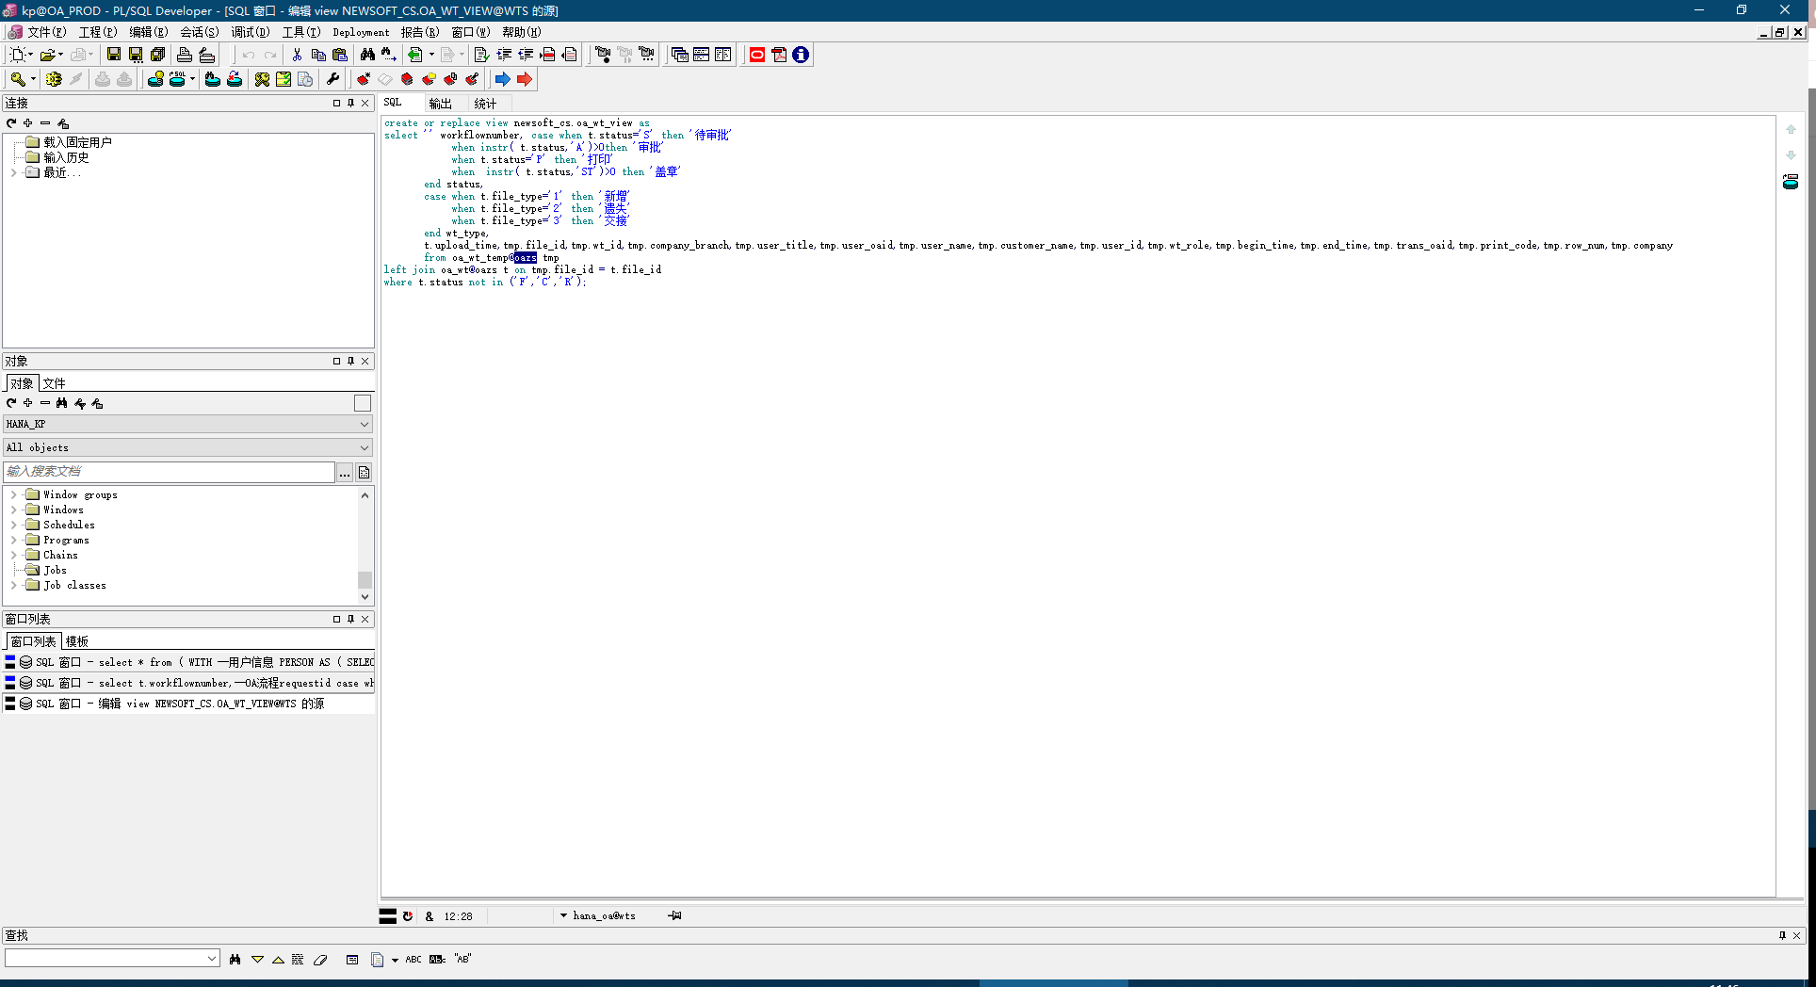Toggle the pin on the 连接 panel

[x=350, y=103]
